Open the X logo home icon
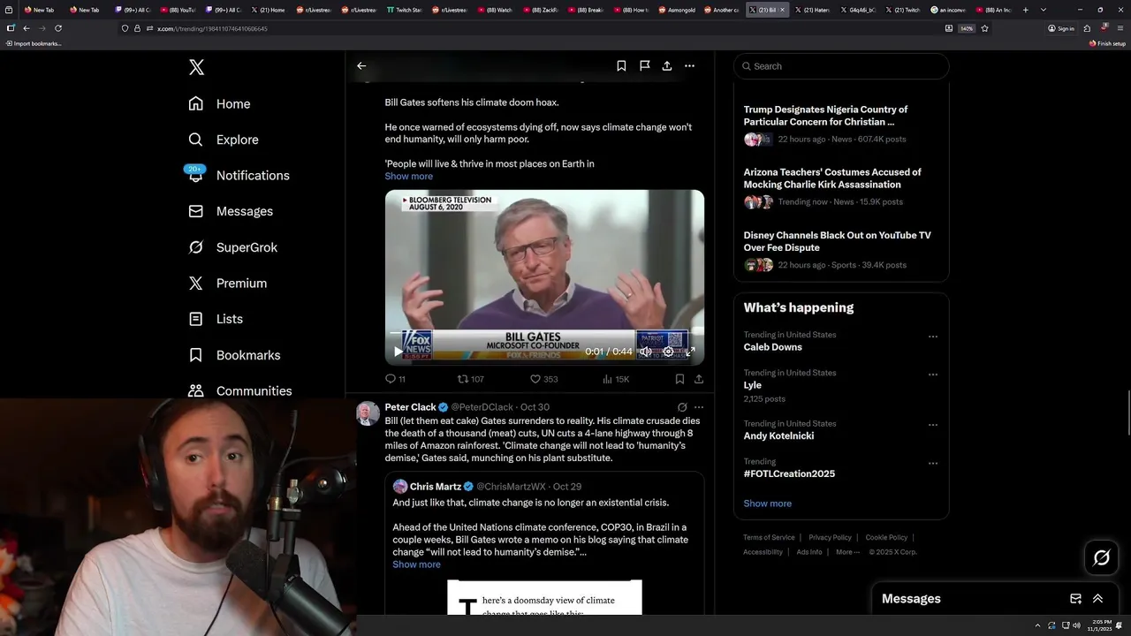Image resolution: width=1131 pixels, height=636 pixels. [x=196, y=67]
